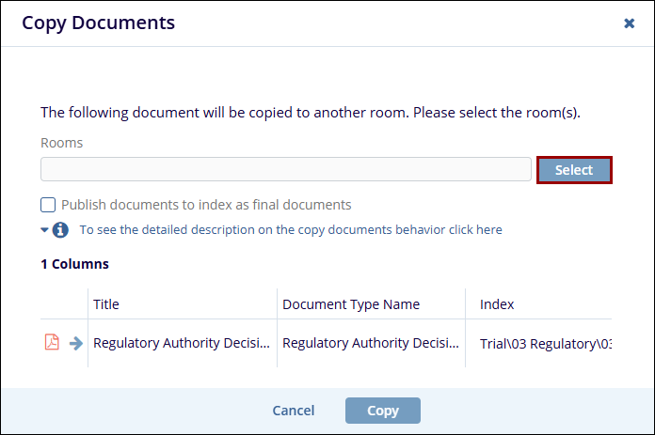Click the info icon above the columns list
The height and width of the screenshot is (435, 655).
tap(60, 229)
